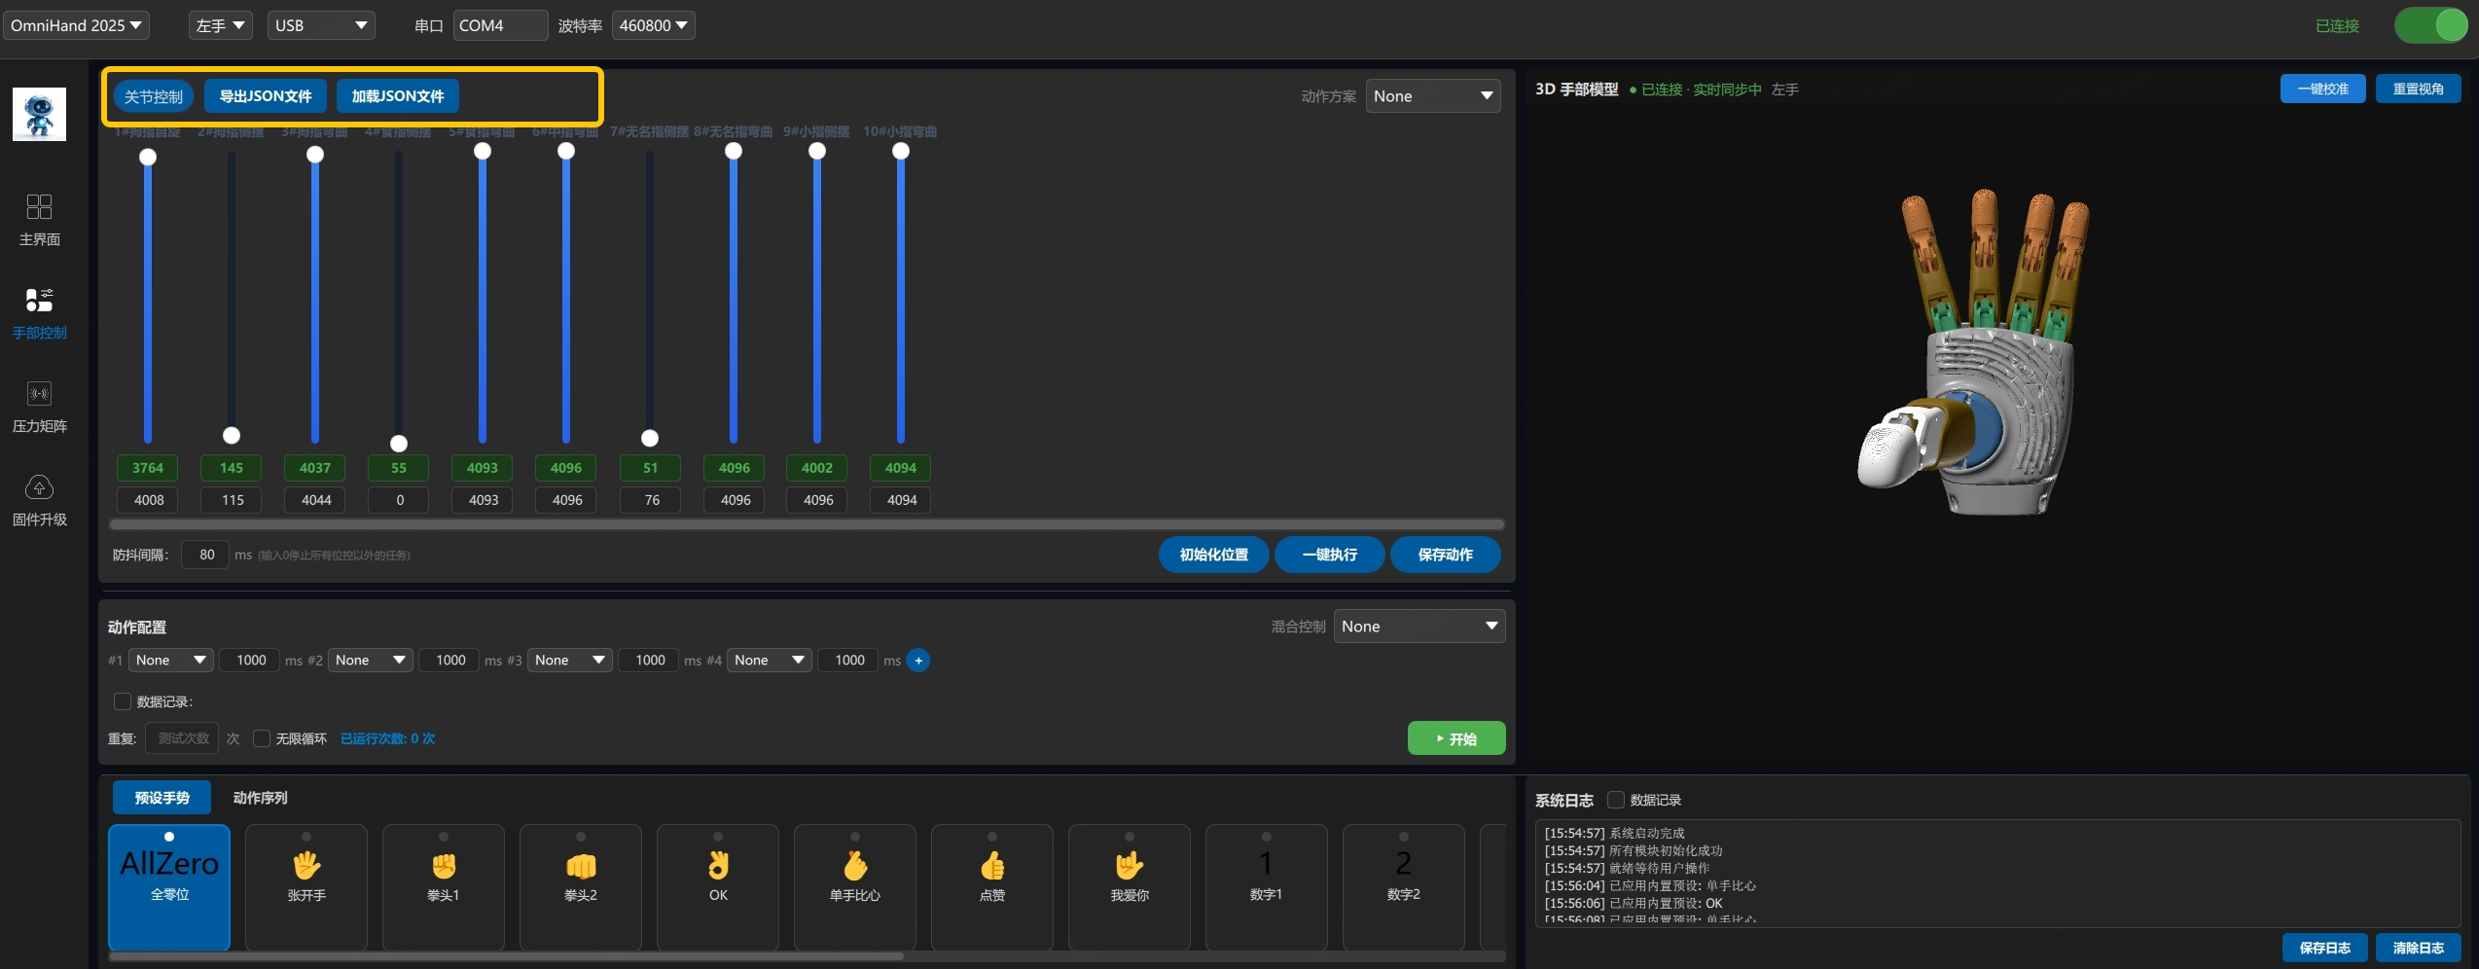This screenshot has width=2479, height=969.
Task: Enable the 无限循环 infinite loop checkbox
Action: [x=262, y=738]
